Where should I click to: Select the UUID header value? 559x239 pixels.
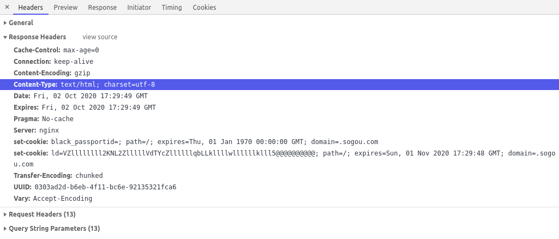(105, 187)
